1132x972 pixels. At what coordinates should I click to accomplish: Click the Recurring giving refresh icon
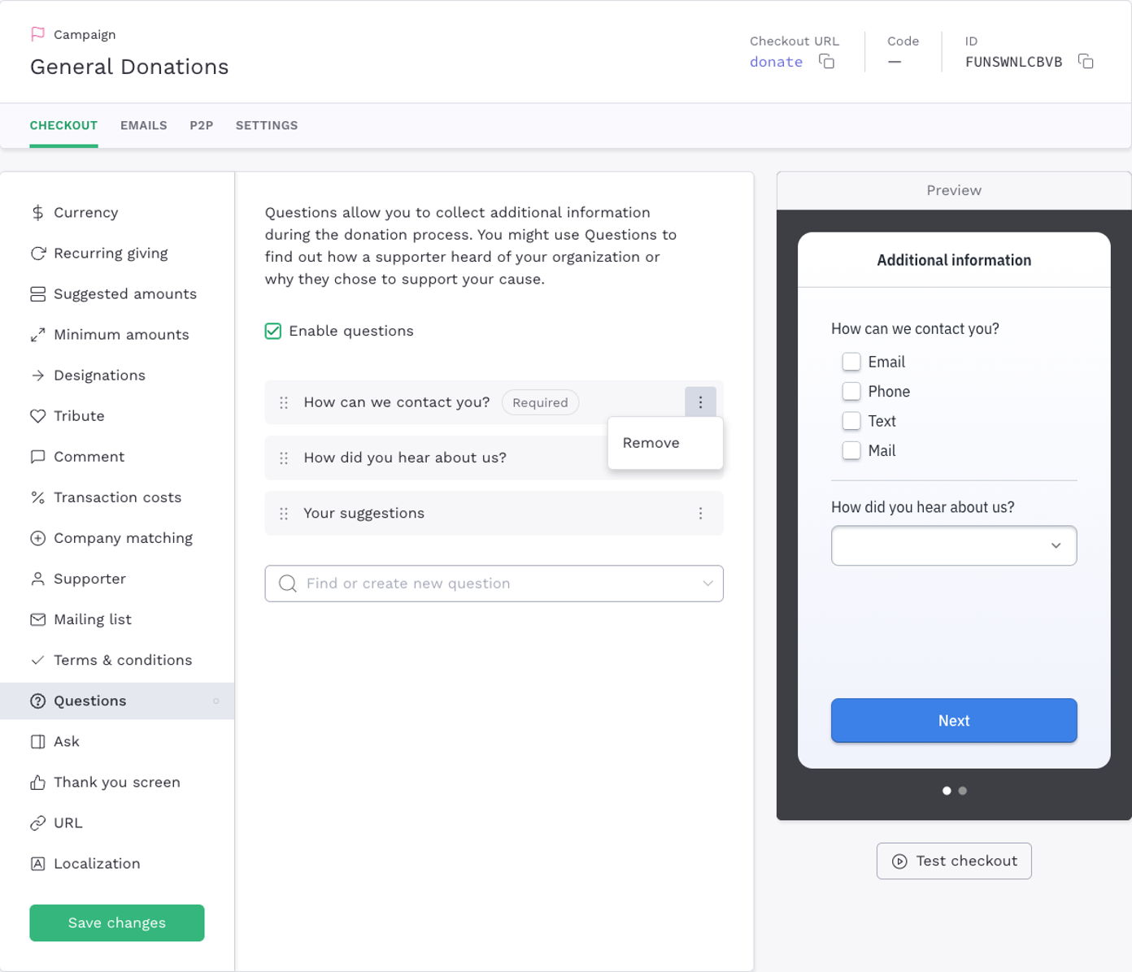coord(37,254)
